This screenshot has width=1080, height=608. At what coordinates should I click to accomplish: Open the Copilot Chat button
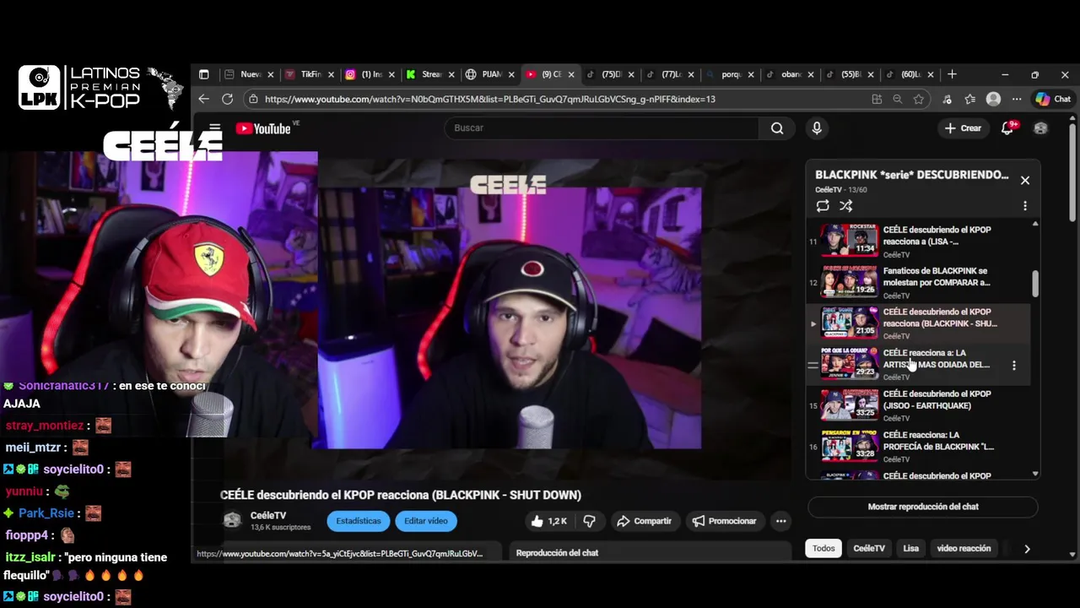point(1052,99)
